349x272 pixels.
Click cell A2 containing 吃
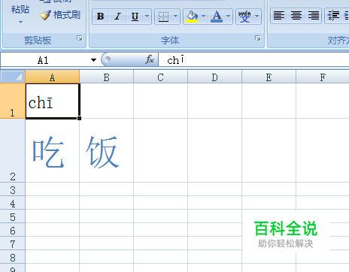tap(53, 150)
